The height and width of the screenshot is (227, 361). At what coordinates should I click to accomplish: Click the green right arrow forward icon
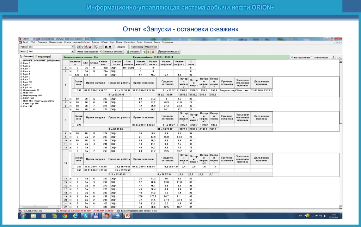tap(148, 52)
